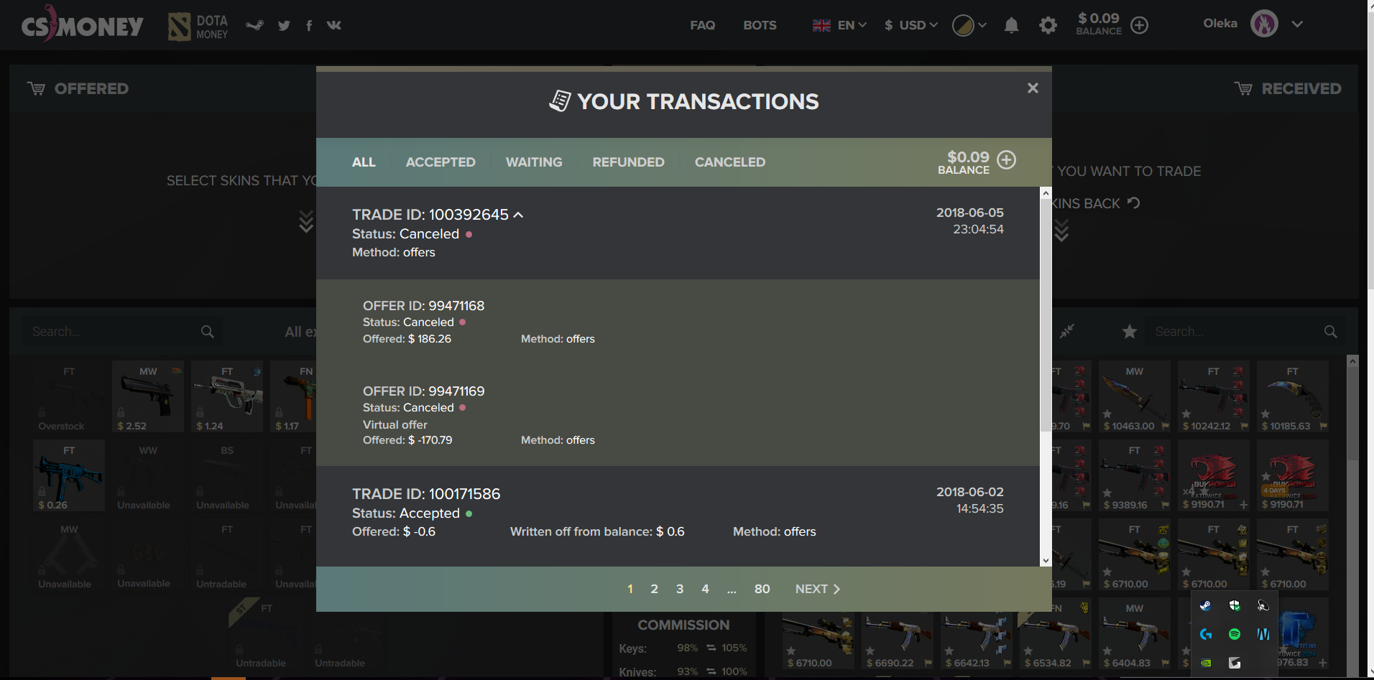The width and height of the screenshot is (1374, 680).
Task: Add balance via plus icon in transactions dialog
Action: (1007, 159)
